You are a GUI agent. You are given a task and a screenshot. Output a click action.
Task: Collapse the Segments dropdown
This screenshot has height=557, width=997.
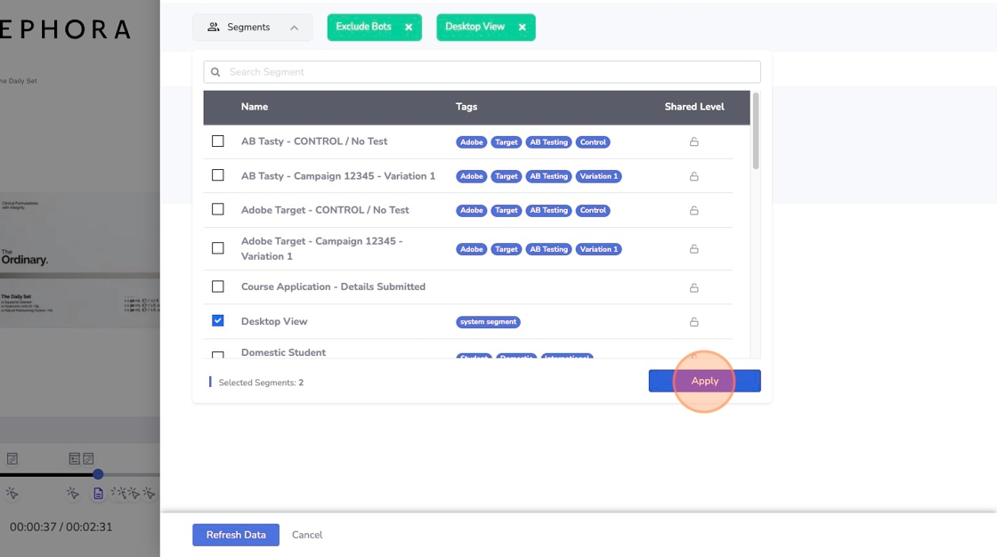(253, 28)
